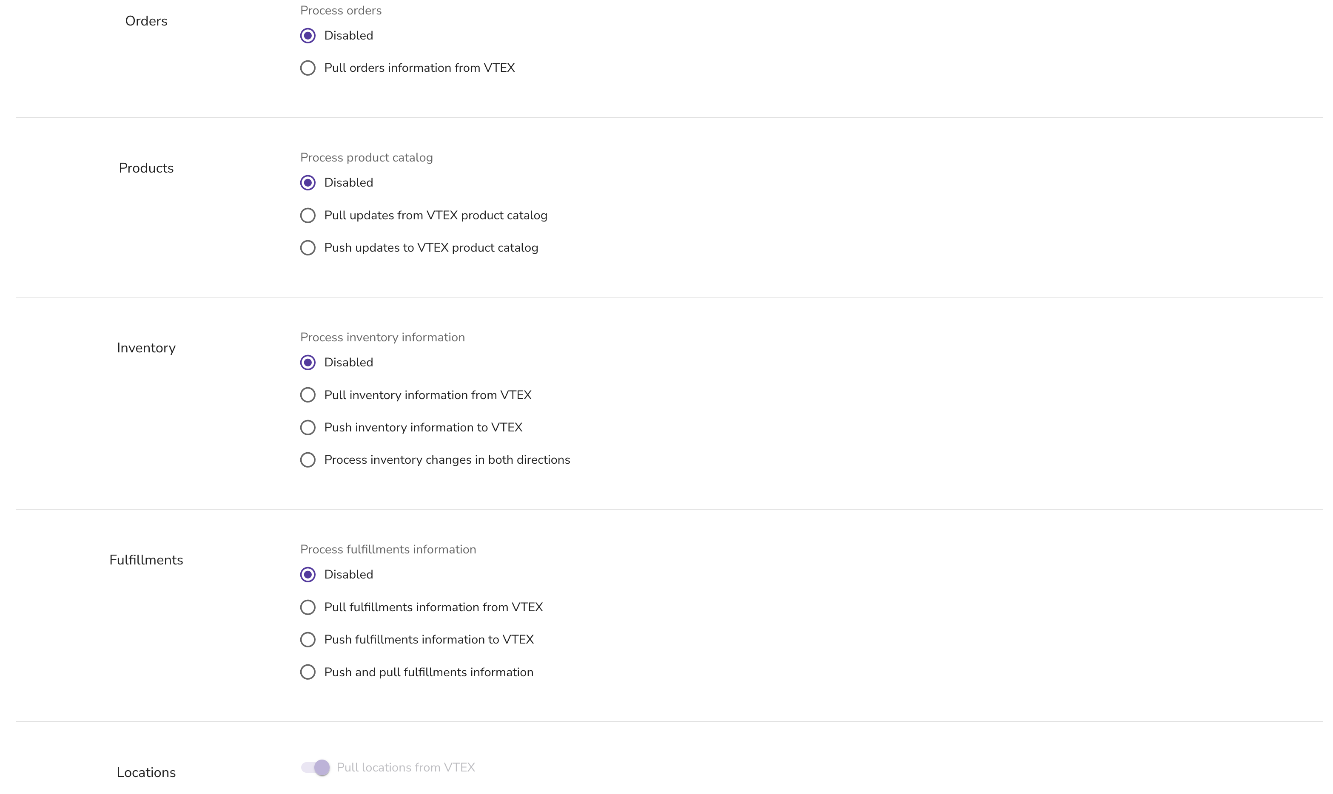Click the Locations section heading
The image size is (1333, 794).
146,773
